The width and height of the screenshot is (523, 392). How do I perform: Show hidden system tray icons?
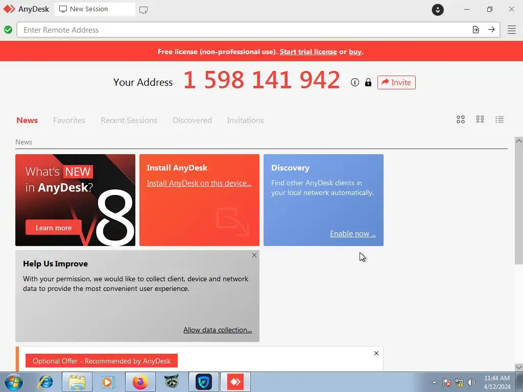click(x=434, y=382)
